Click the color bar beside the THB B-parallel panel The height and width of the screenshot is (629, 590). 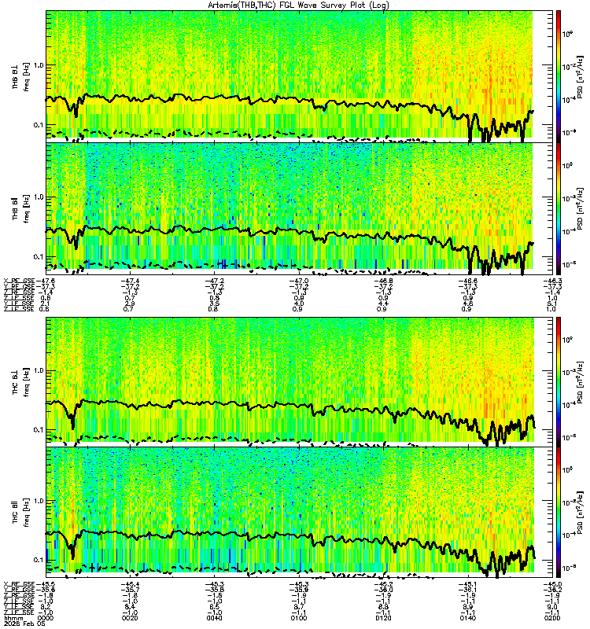click(x=559, y=208)
